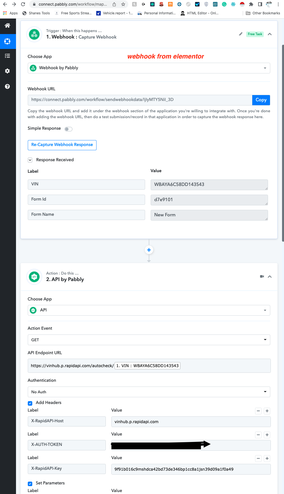Click the video tutorial camera icon

262,277
